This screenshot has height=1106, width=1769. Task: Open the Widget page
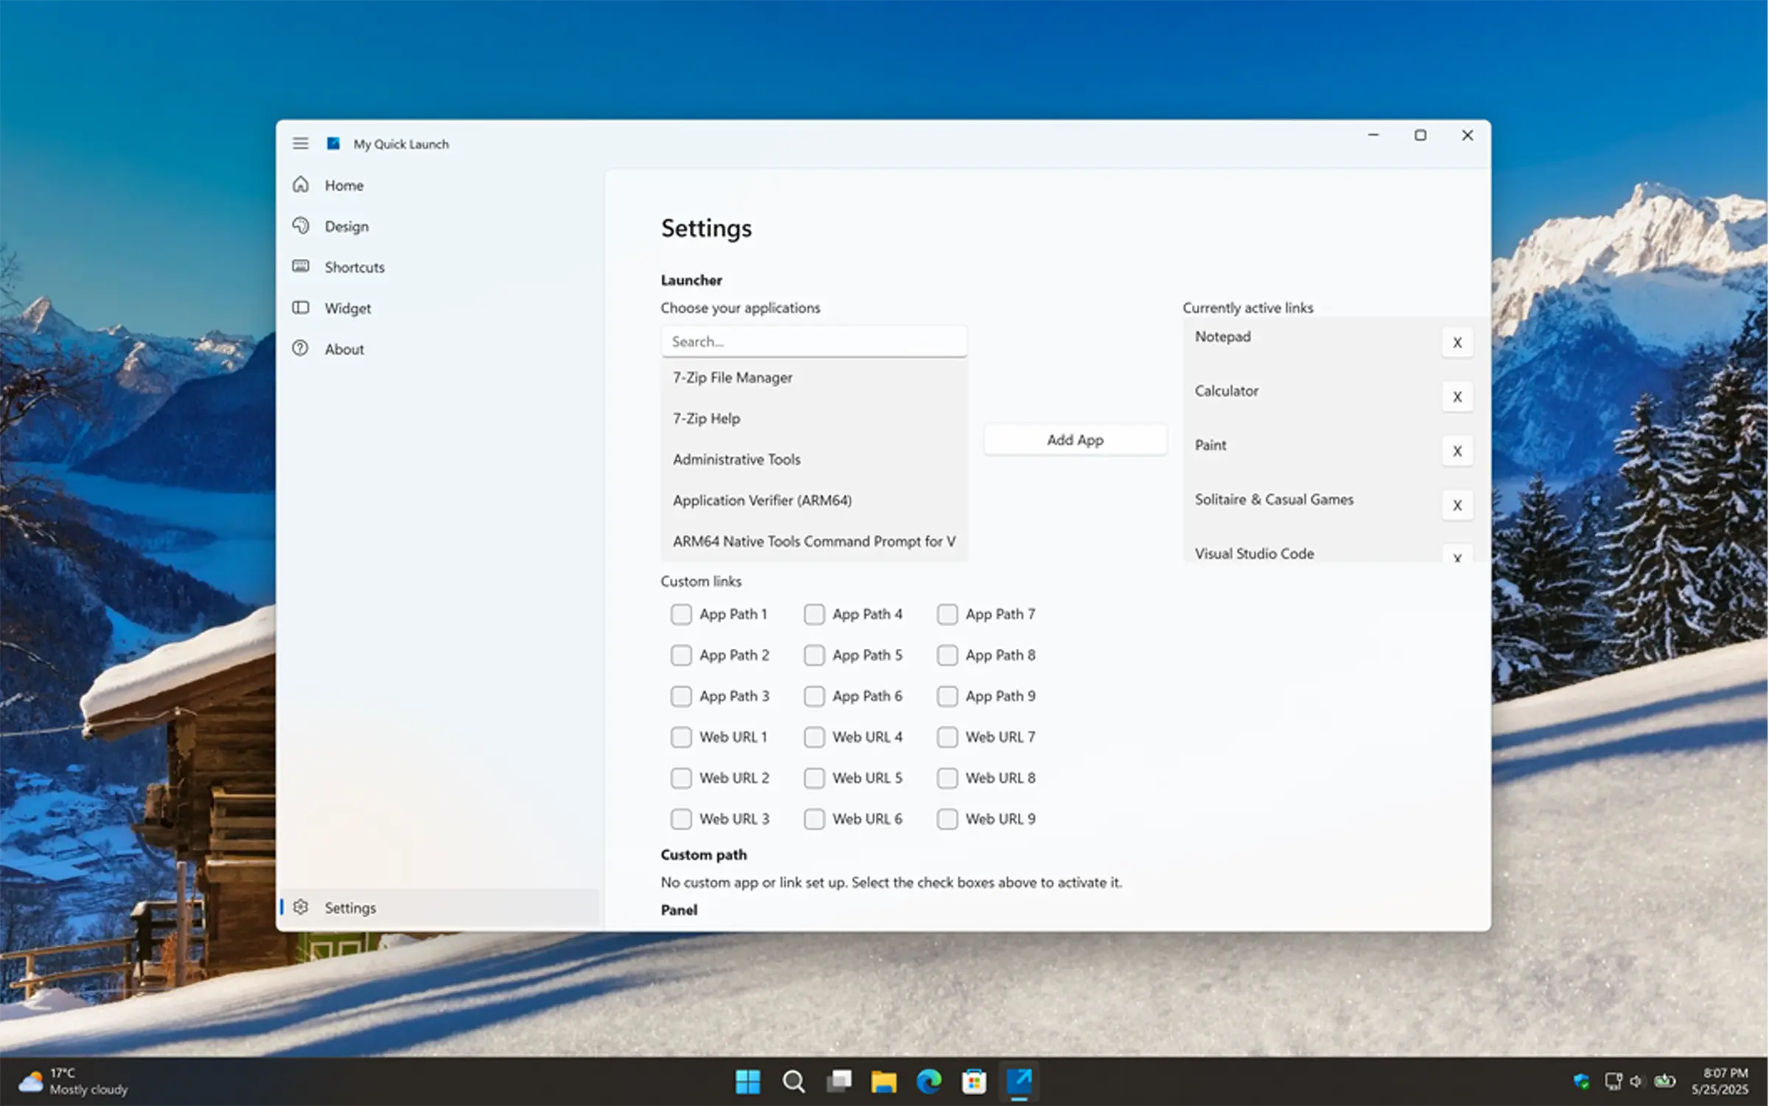[x=441, y=308]
